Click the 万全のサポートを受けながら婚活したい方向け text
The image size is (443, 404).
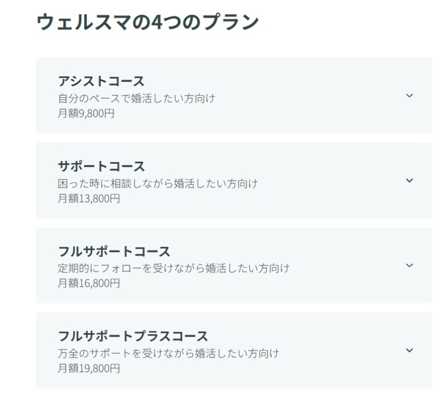[x=168, y=353]
